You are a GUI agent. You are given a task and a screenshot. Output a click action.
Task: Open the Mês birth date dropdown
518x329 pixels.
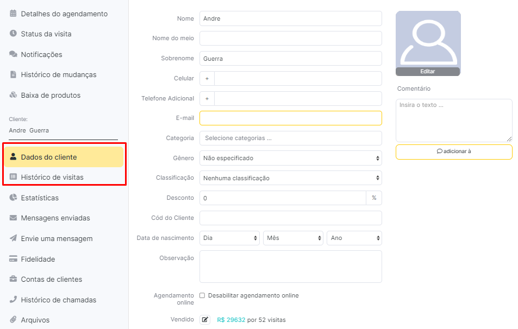tap(292, 238)
